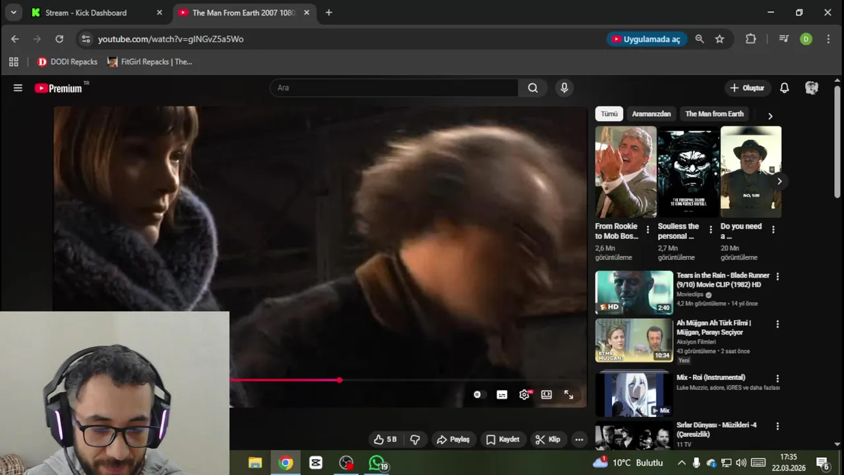The height and width of the screenshot is (475, 844).
Task: Click Uygulamada aç button
Action: pyautogui.click(x=646, y=39)
